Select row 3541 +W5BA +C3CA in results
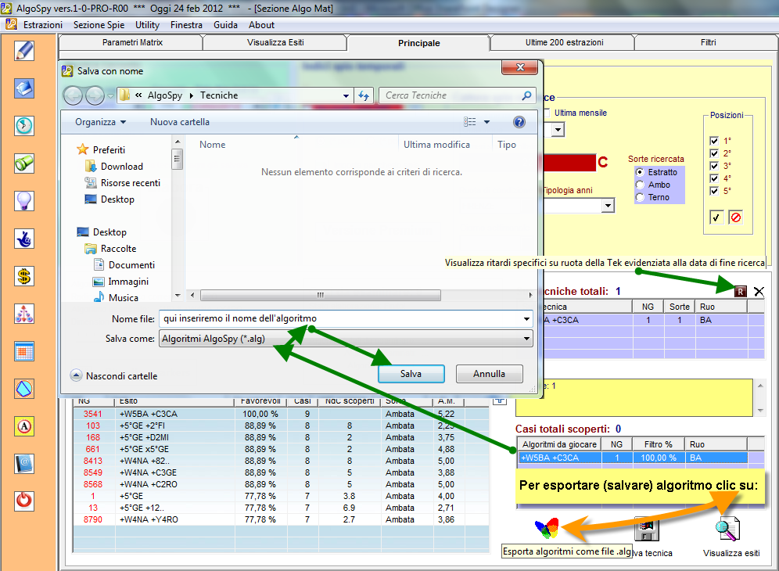The width and height of the screenshot is (779, 571). click(281, 414)
